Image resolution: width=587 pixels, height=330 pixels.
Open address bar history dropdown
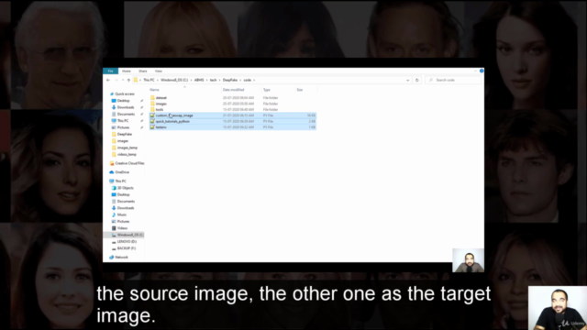point(407,80)
